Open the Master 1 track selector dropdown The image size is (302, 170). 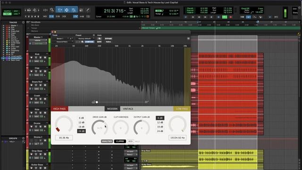(61, 39)
